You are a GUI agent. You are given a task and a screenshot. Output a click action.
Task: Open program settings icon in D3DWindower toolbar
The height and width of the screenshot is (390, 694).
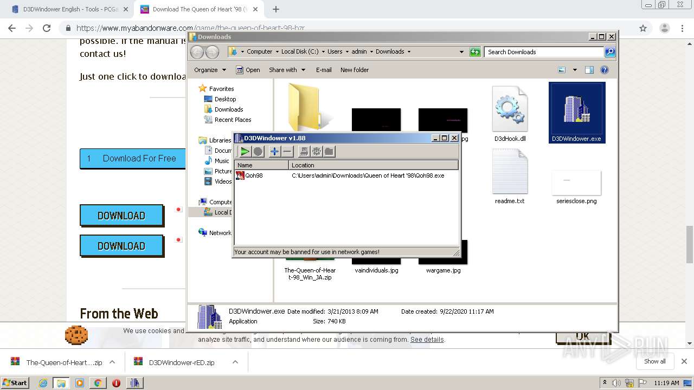pos(304,152)
